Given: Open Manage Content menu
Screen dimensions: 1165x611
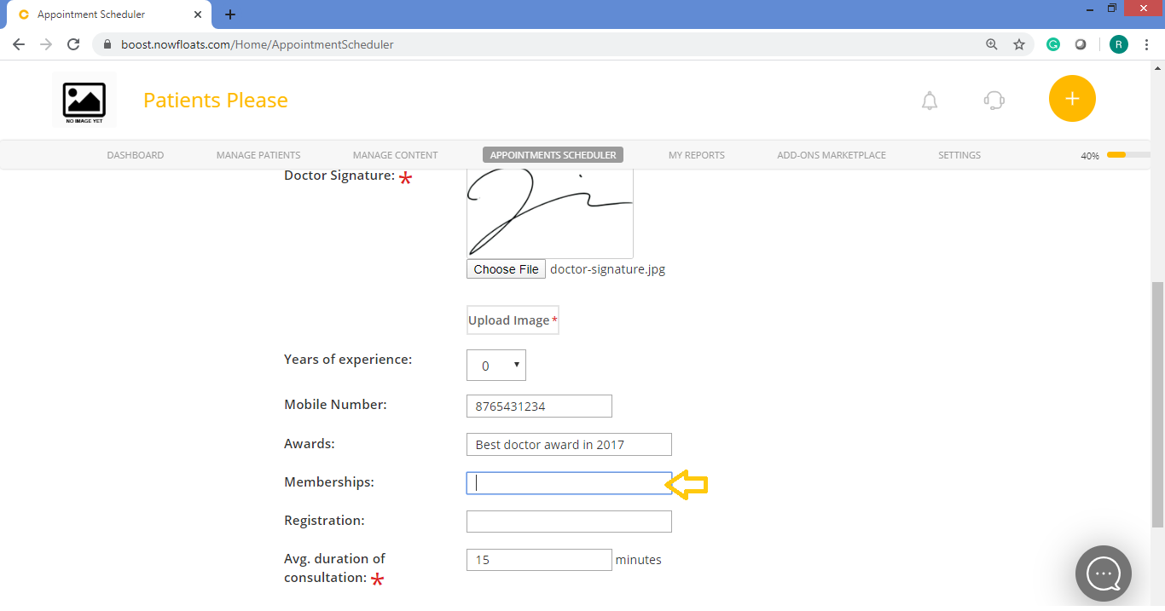Looking at the screenshot, I should click(x=395, y=155).
